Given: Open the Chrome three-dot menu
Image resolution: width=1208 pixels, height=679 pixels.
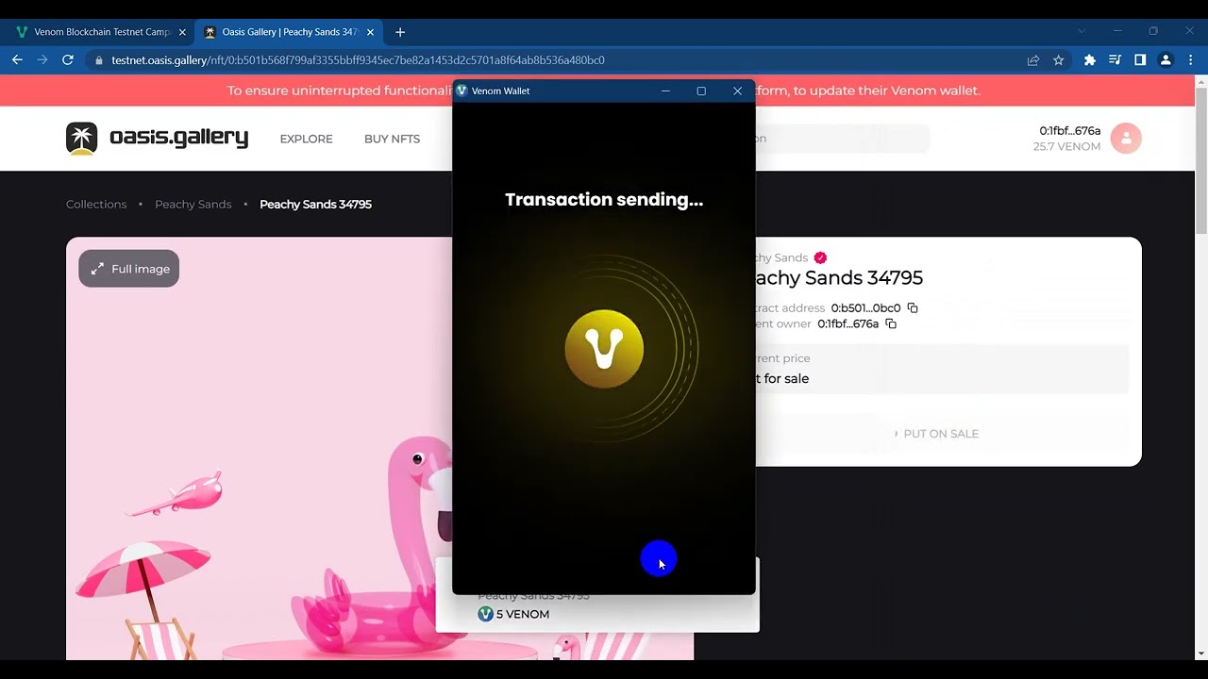Looking at the screenshot, I should [1191, 59].
